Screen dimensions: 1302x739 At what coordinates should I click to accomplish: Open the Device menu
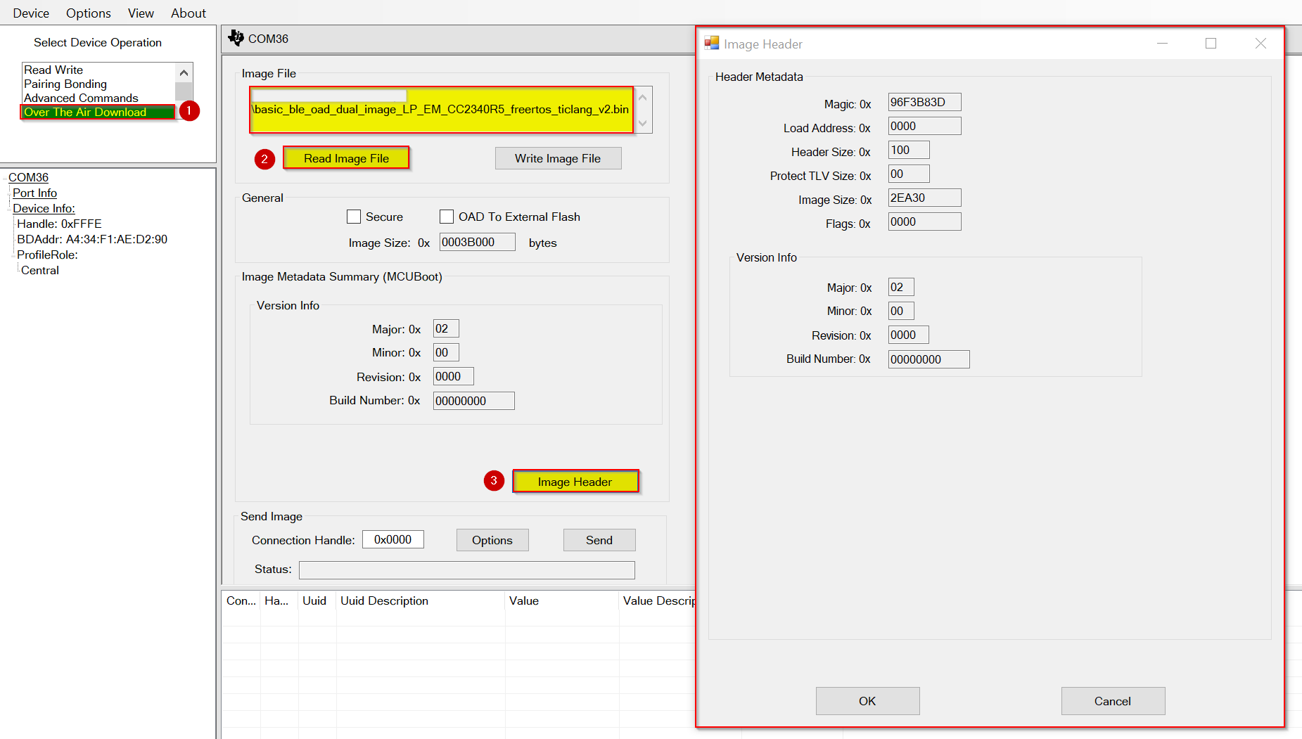click(x=31, y=13)
